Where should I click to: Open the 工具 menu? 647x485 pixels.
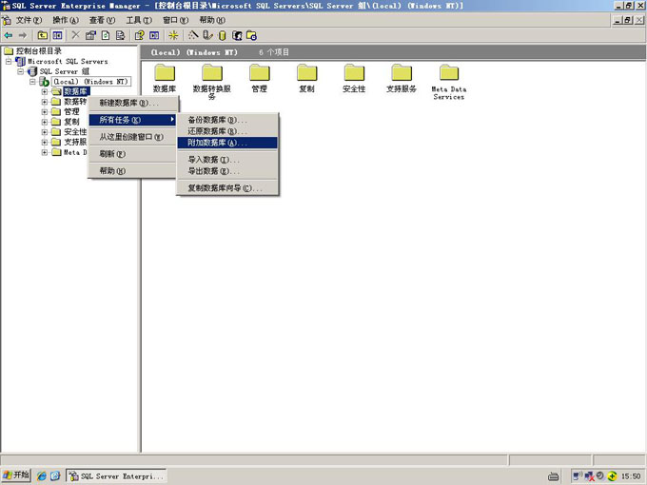click(139, 20)
